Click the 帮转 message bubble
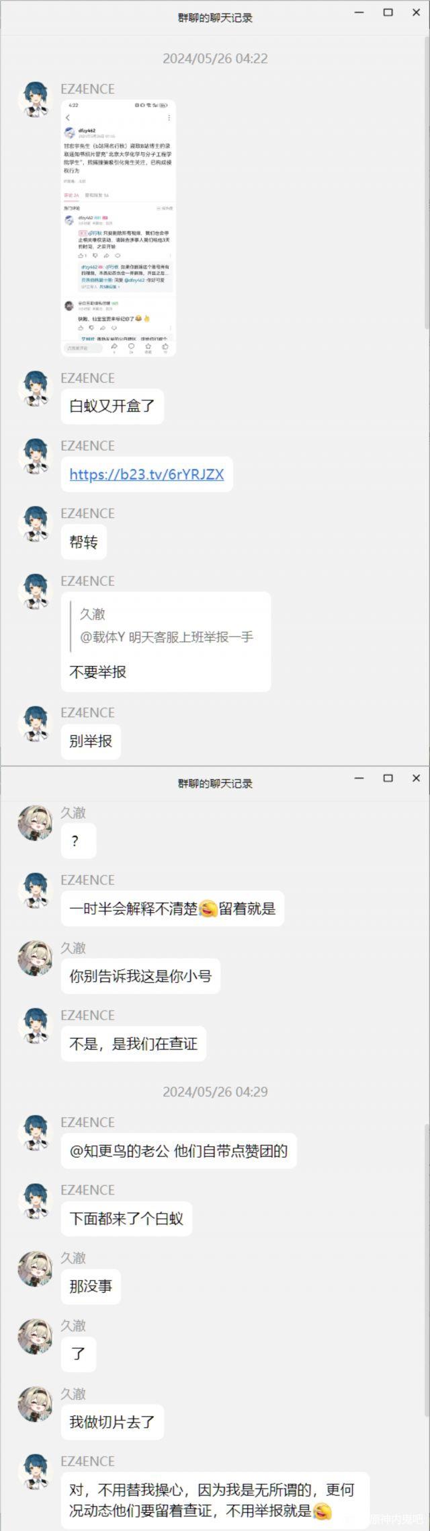This screenshot has width=430, height=1531. click(x=84, y=542)
